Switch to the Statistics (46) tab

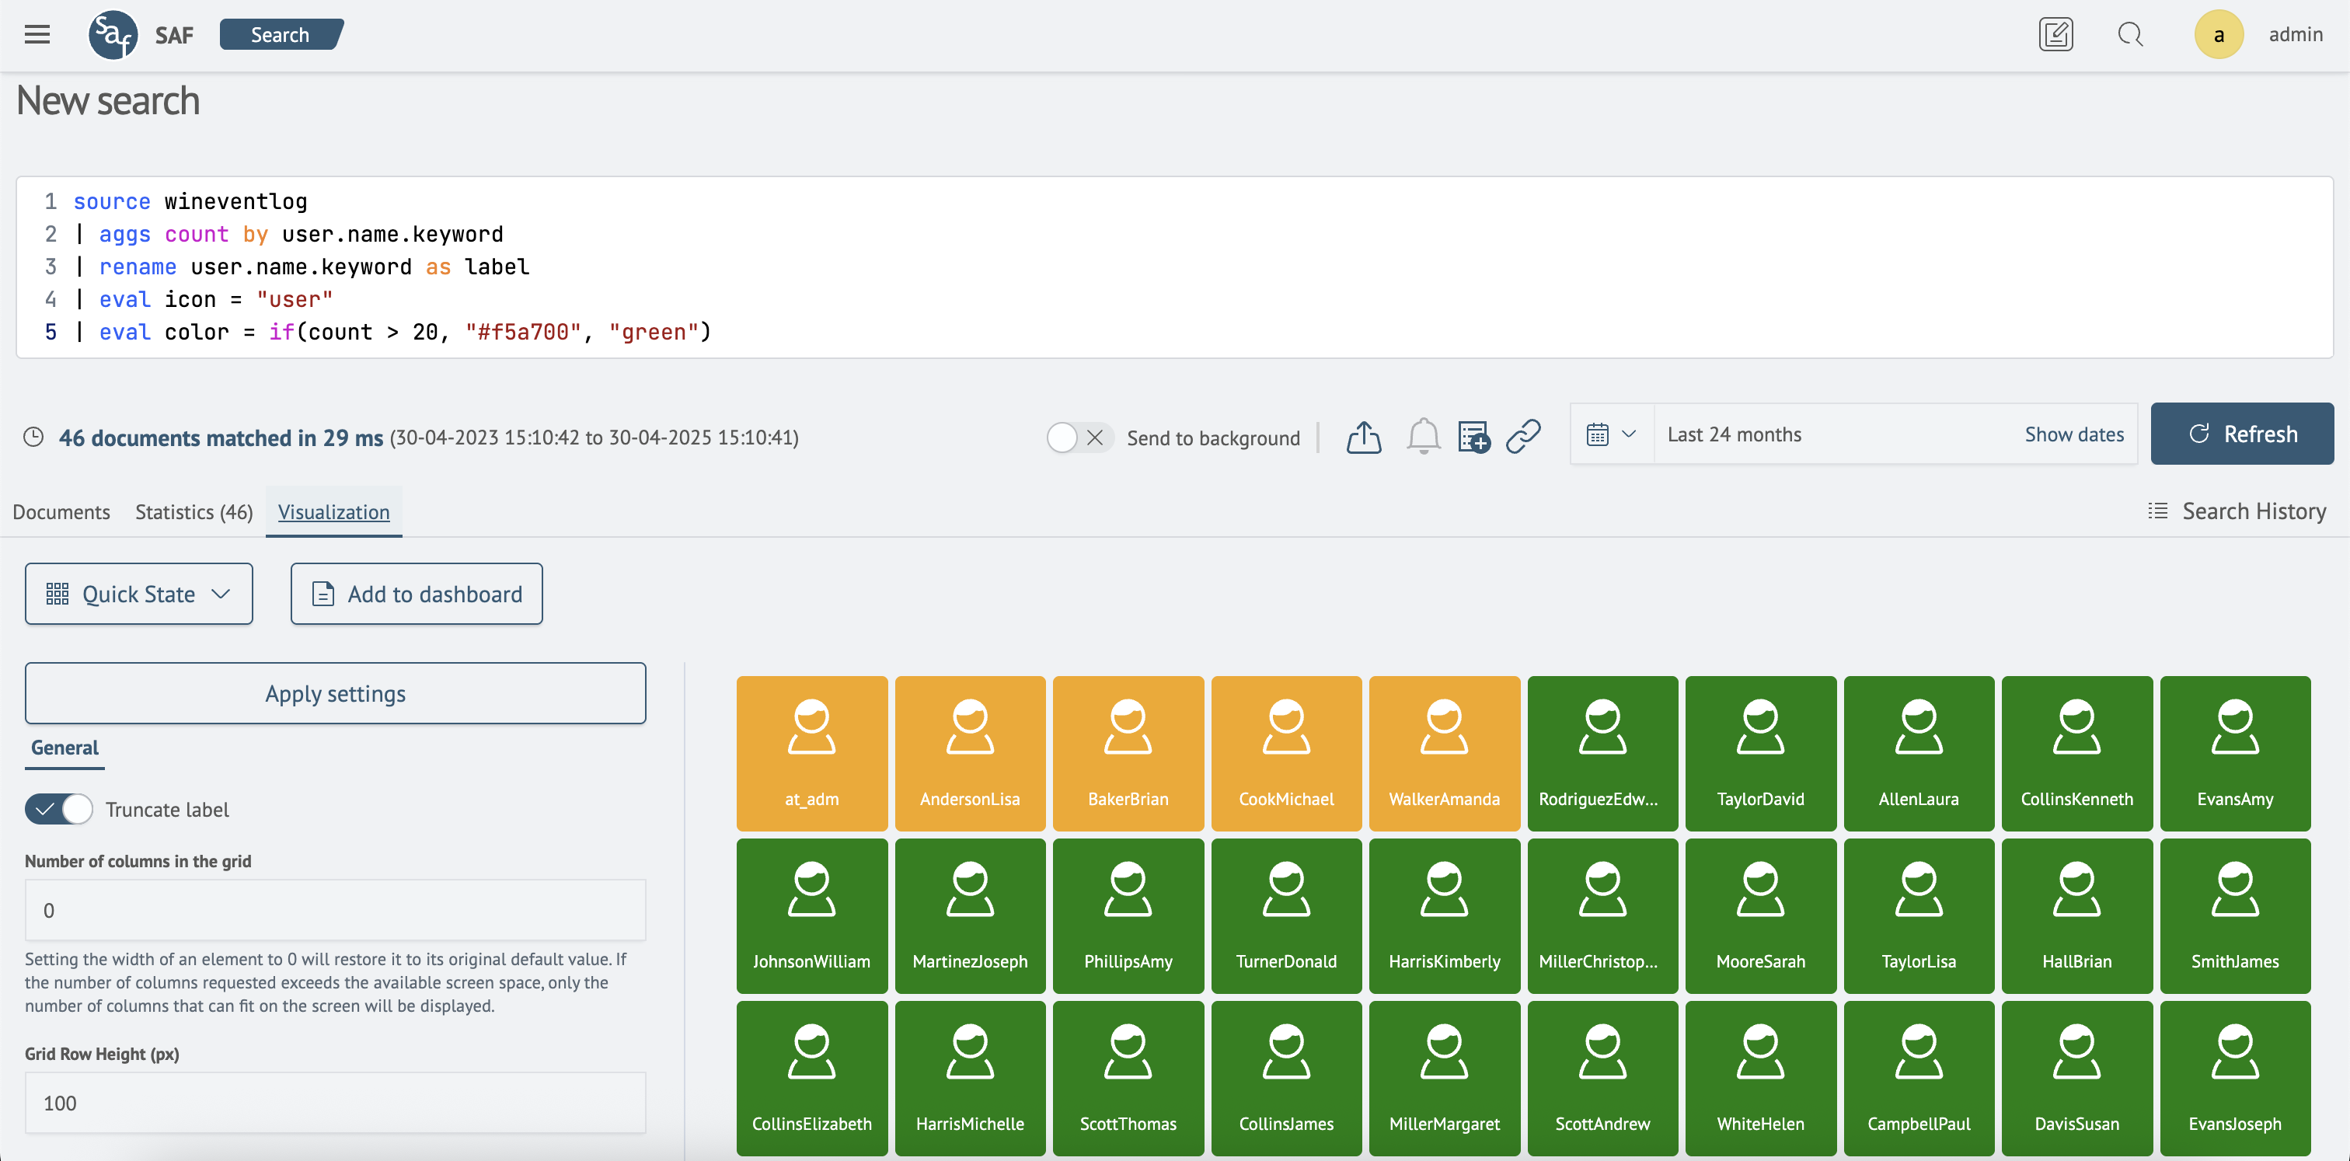194,511
